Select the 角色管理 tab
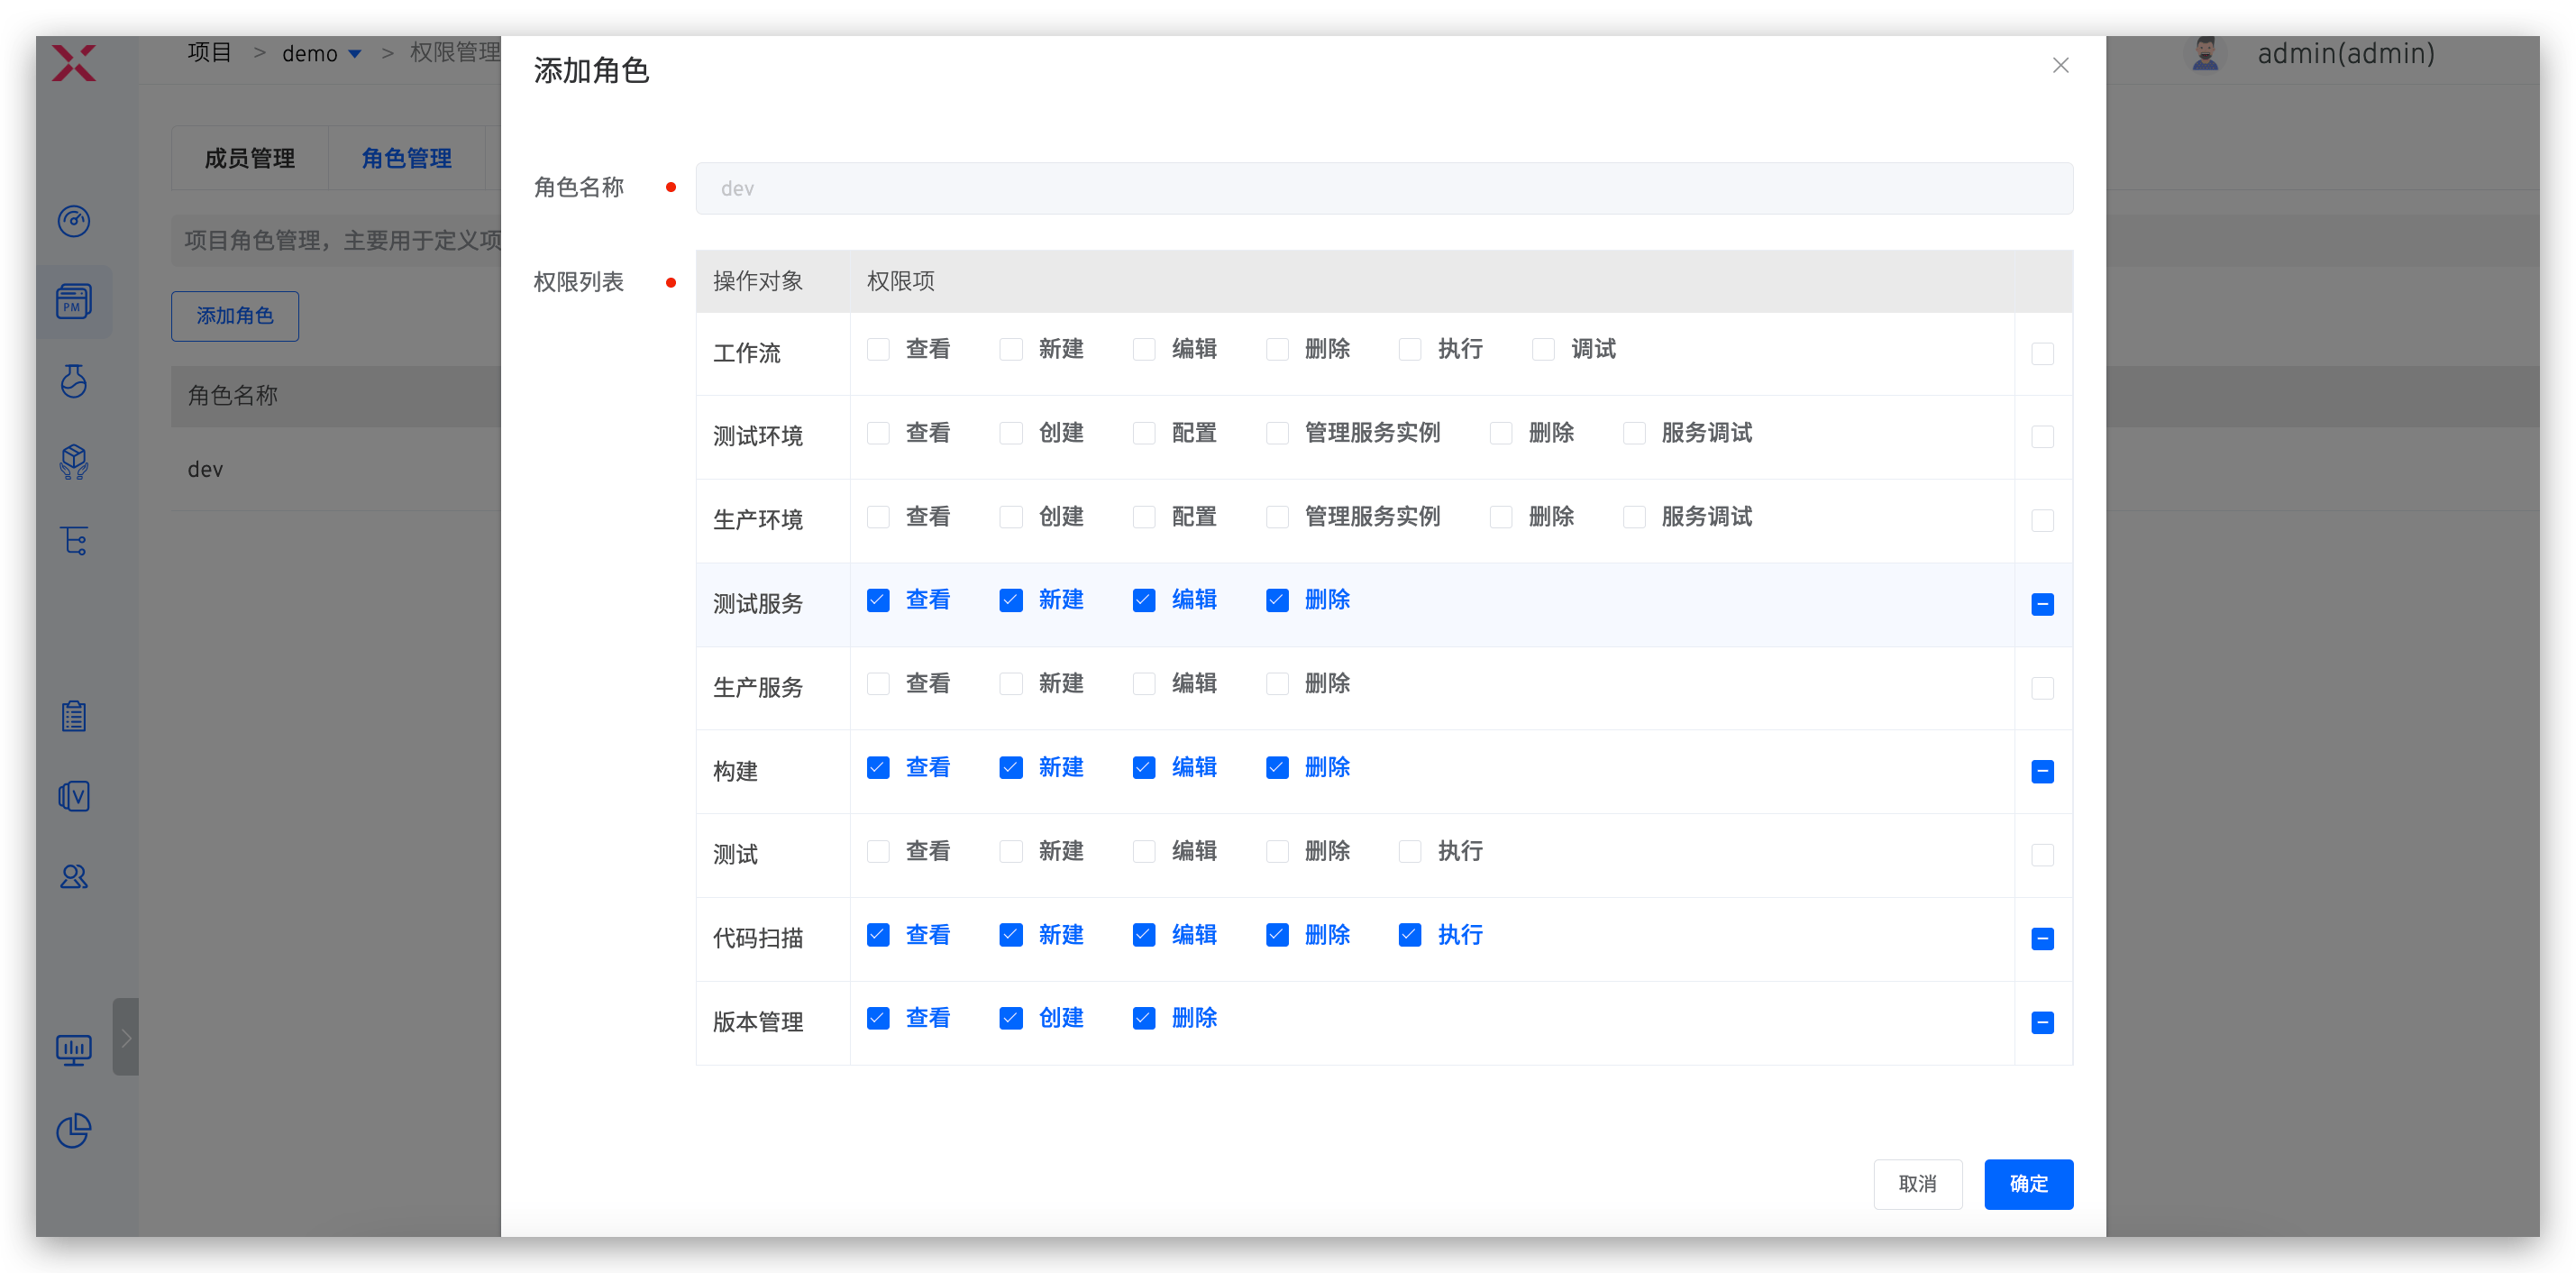This screenshot has height=1273, width=2576. (x=406, y=158)
